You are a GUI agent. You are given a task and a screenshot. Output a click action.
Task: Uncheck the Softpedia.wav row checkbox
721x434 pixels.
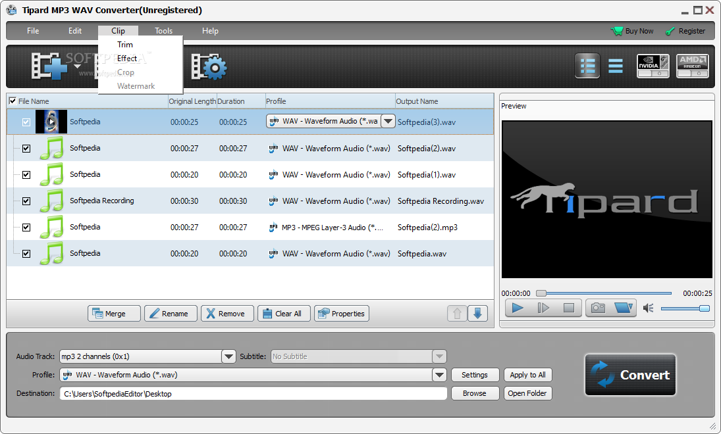pyautogui.click(x=26, y=254)
